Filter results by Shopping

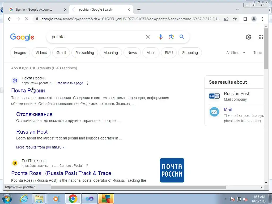tap(190, 53)
